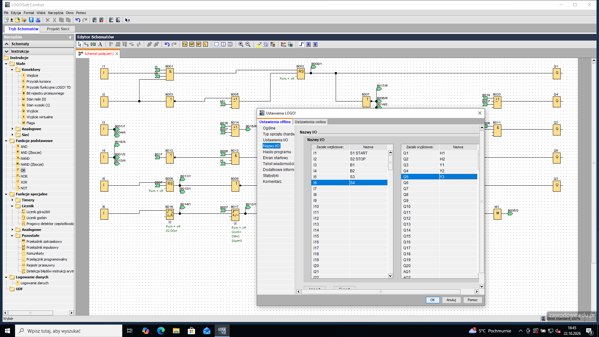Image resolution: width=599 pixels, height=337 pixels.
Task: Show the Basic Functions (GF) palette
Action: (192, 44)
